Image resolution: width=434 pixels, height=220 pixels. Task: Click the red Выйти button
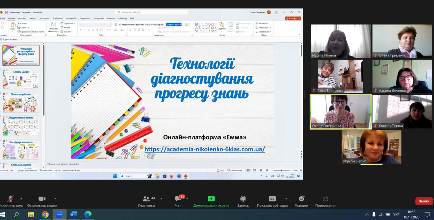pyautogui.click(x=424, y=201)
